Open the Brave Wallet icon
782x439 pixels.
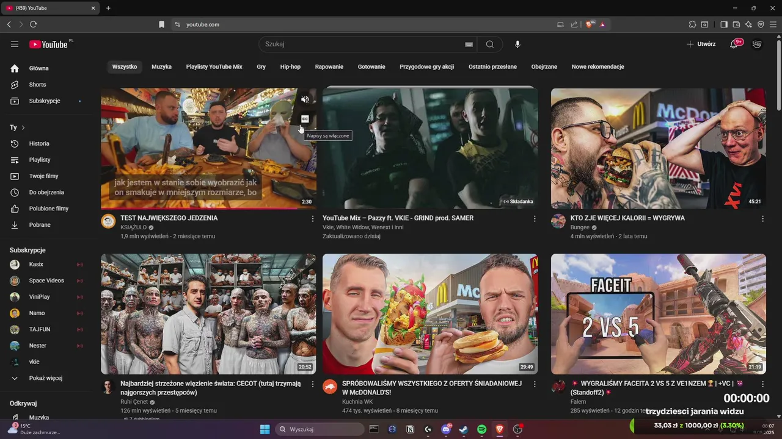coord(736,24)
